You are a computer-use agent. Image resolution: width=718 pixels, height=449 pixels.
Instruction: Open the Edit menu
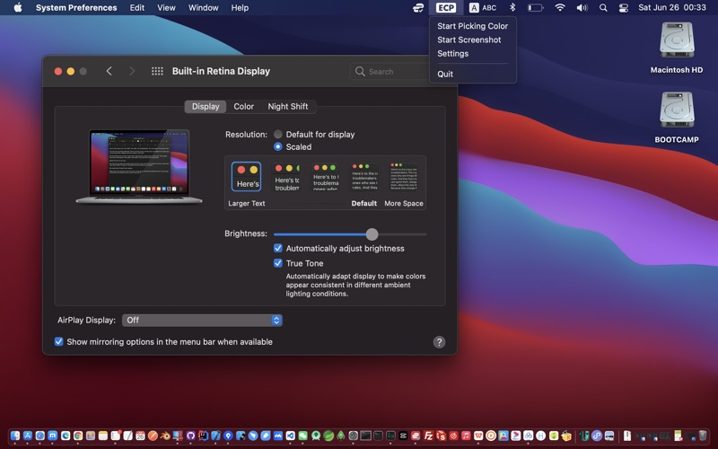coord(137,7)
